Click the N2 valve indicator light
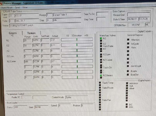Screen dimensions: 156x116 (x=101, y=38)
